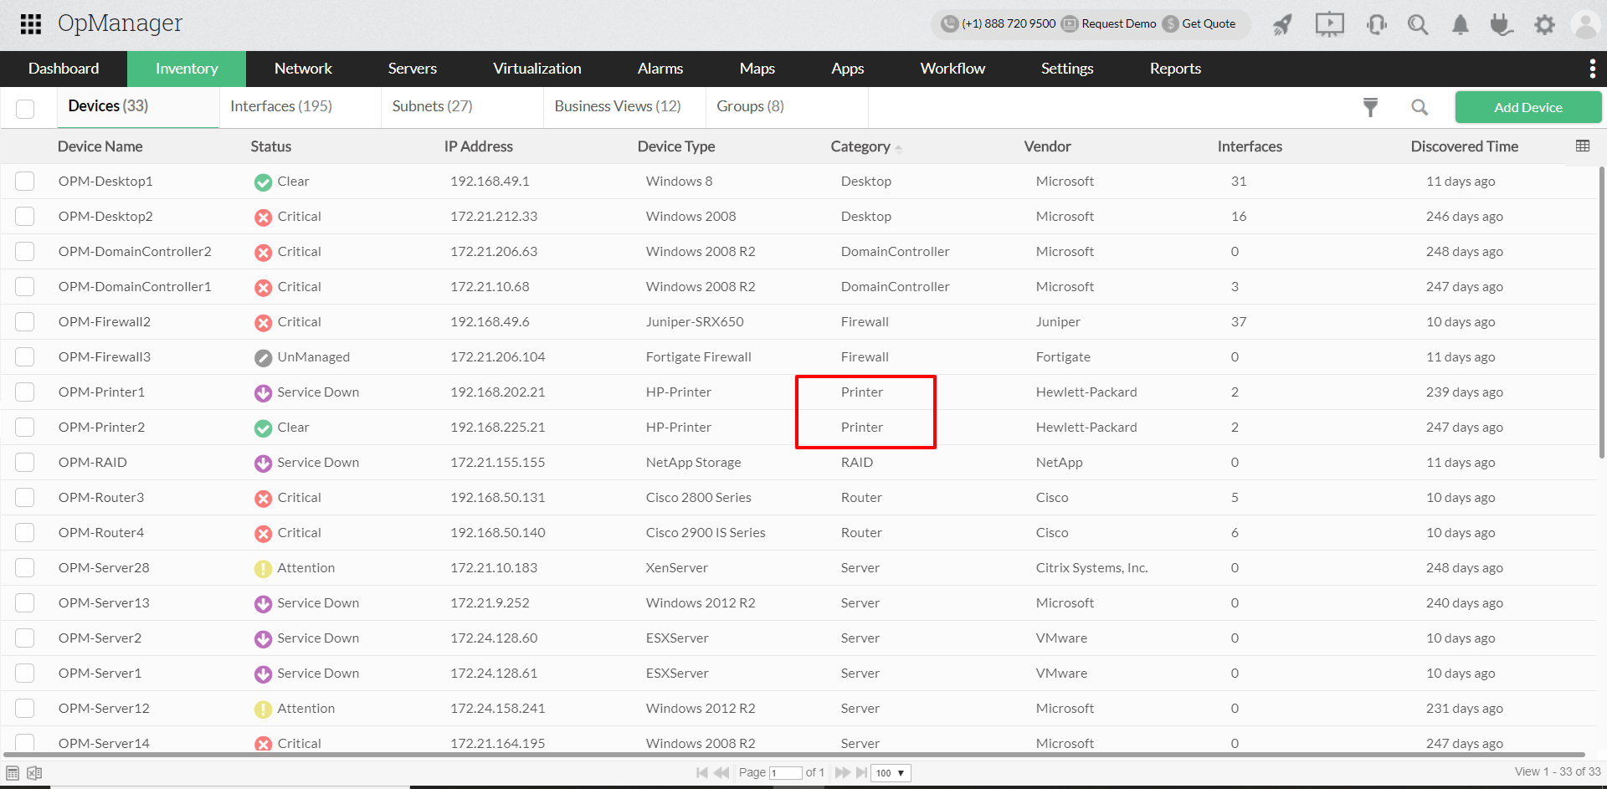Click the page number input field

pos(785,772)
